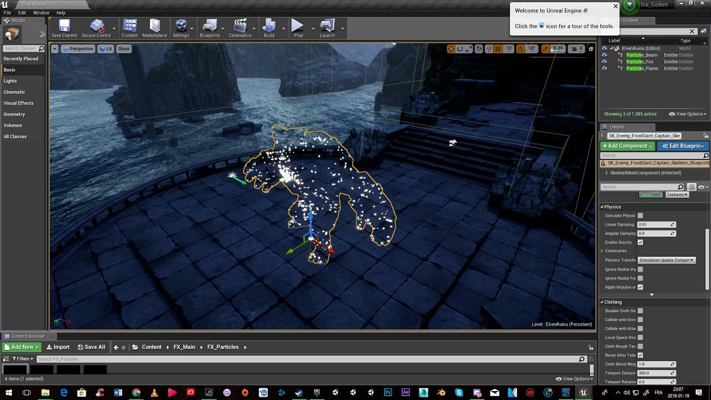Screen dimensions: 711x400
Task: Open the Physics Transform Update dropdown
Action: 666,260
